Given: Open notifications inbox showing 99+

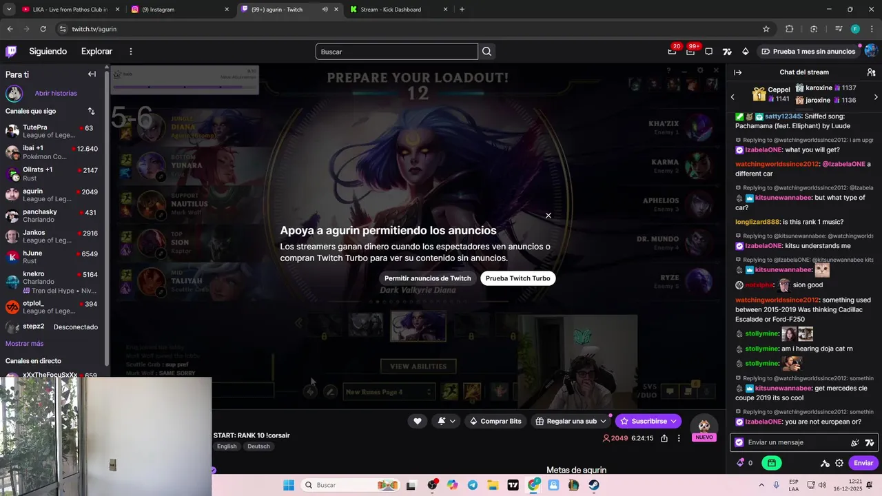Looking at the screenshot, I should (690, 52).
